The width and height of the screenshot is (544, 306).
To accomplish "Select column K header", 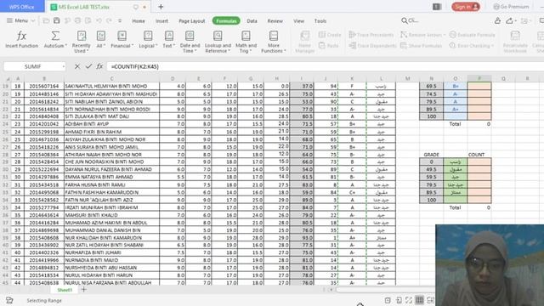I will pyautogui.click(x=352, y=79).
